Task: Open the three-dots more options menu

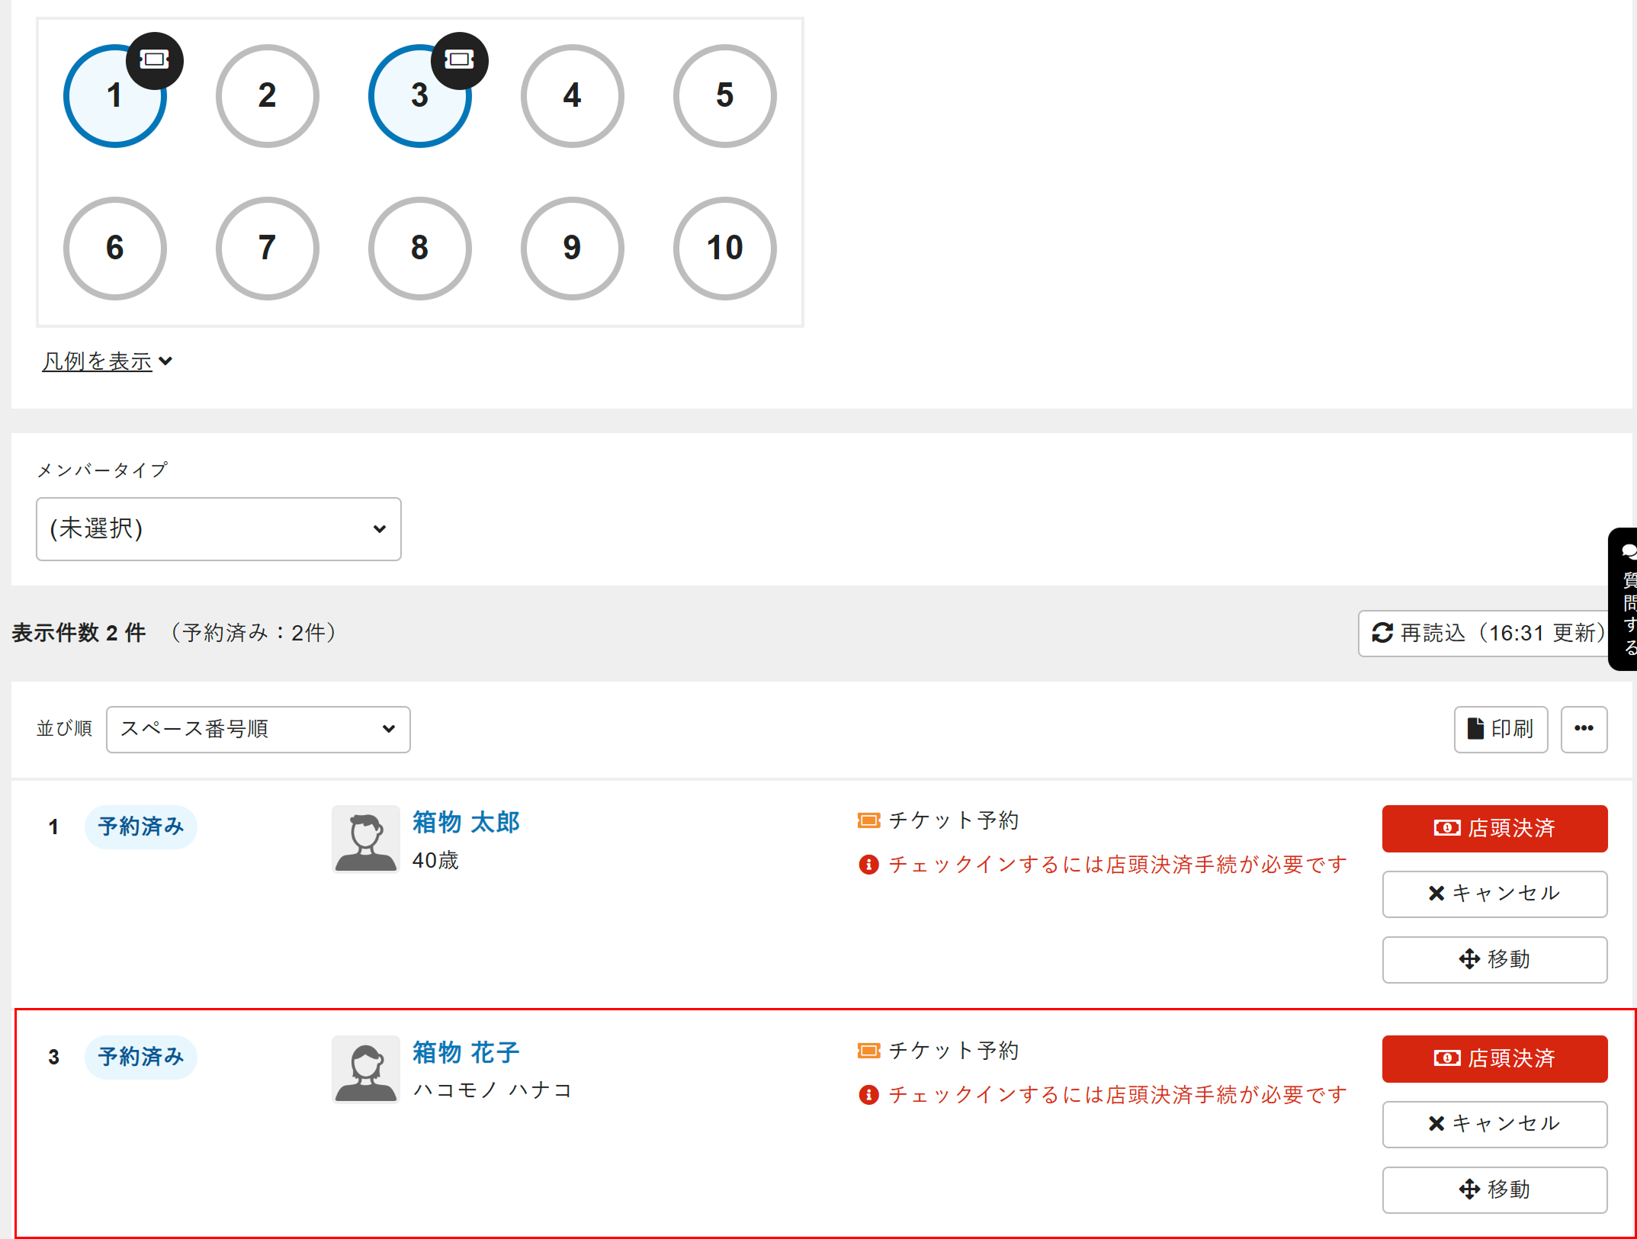Action: point(1584,729)
